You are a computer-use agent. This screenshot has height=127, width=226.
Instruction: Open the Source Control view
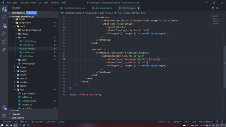point(4,25)
